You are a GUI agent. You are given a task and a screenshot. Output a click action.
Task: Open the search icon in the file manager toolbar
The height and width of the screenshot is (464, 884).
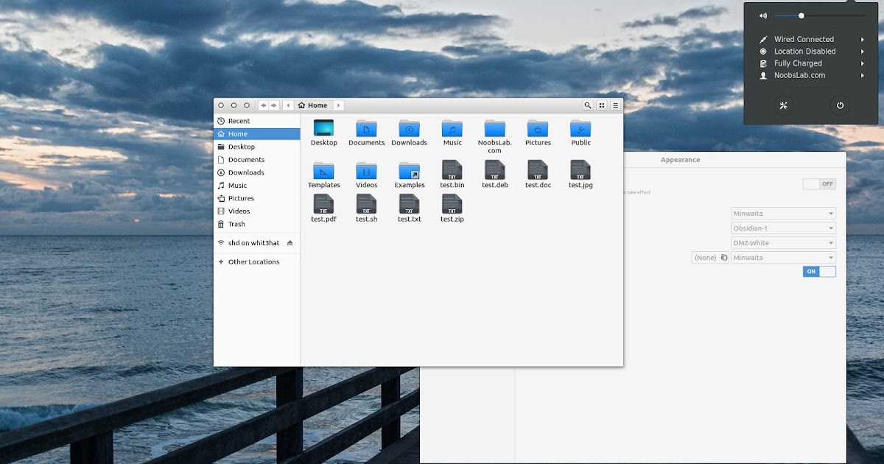click(587, 105)
